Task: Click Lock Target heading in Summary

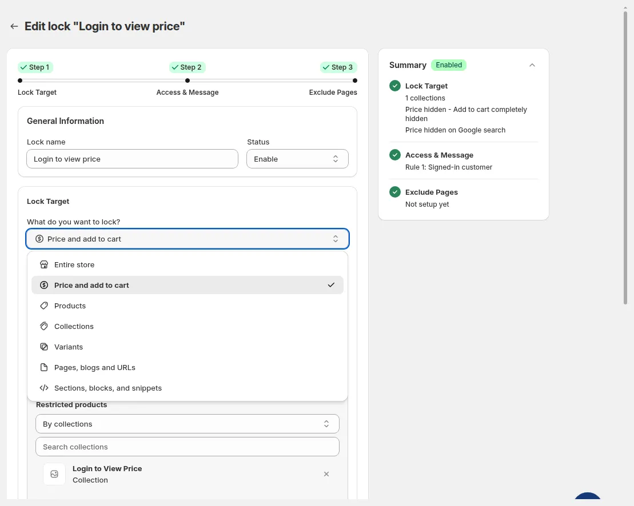Action: (426, 86)
